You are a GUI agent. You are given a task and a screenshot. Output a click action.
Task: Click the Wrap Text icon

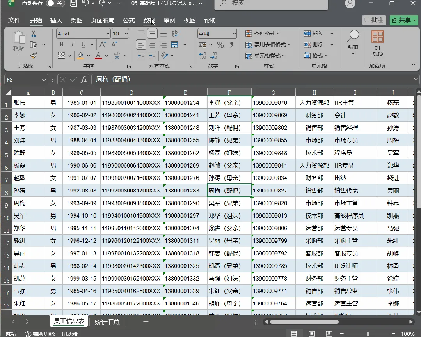click(x=175, y=34)
